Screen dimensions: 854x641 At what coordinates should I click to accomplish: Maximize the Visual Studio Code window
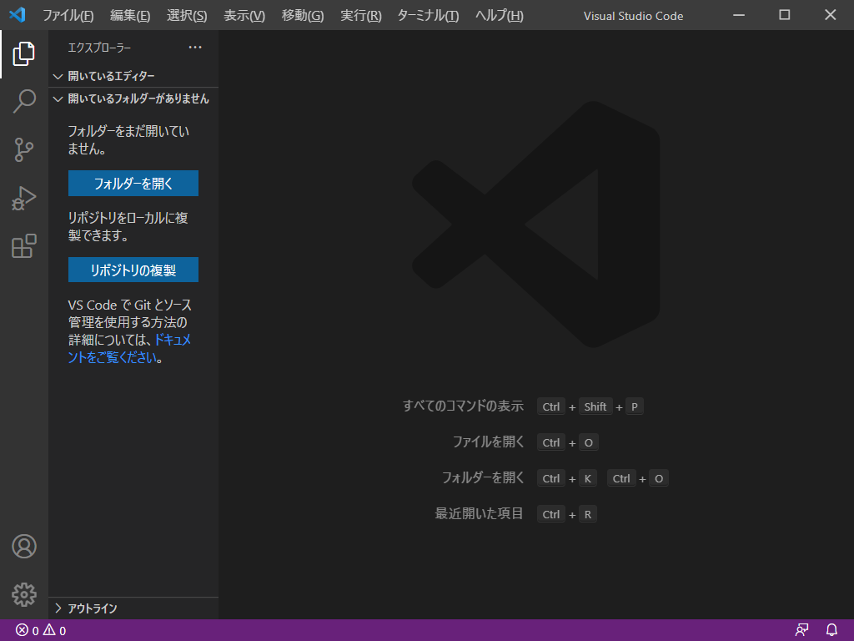785,15
